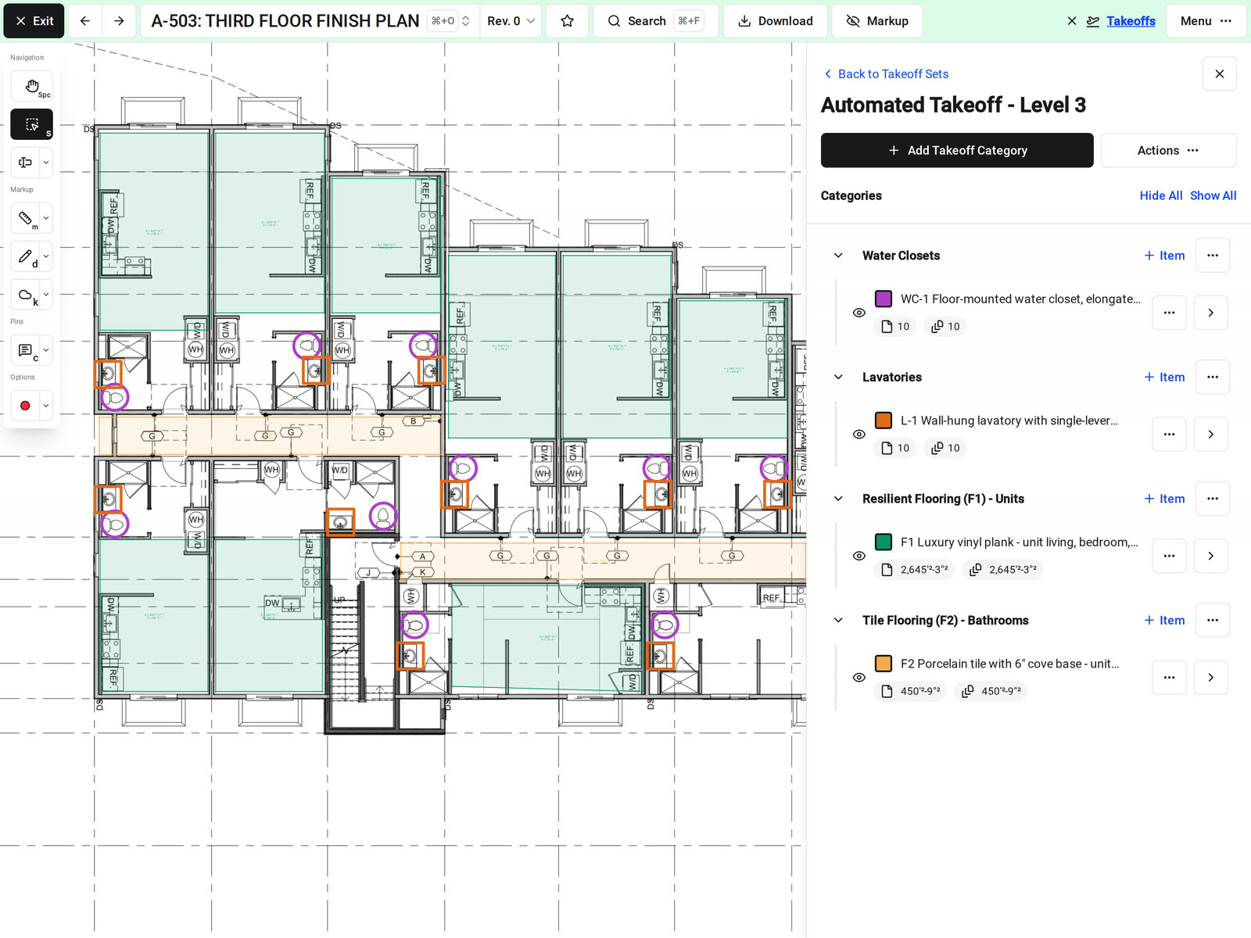The height and width of the screenshot is (938, 1251).
Task: Open the color options dropdown arrow
Action: (x=46, y=406)
